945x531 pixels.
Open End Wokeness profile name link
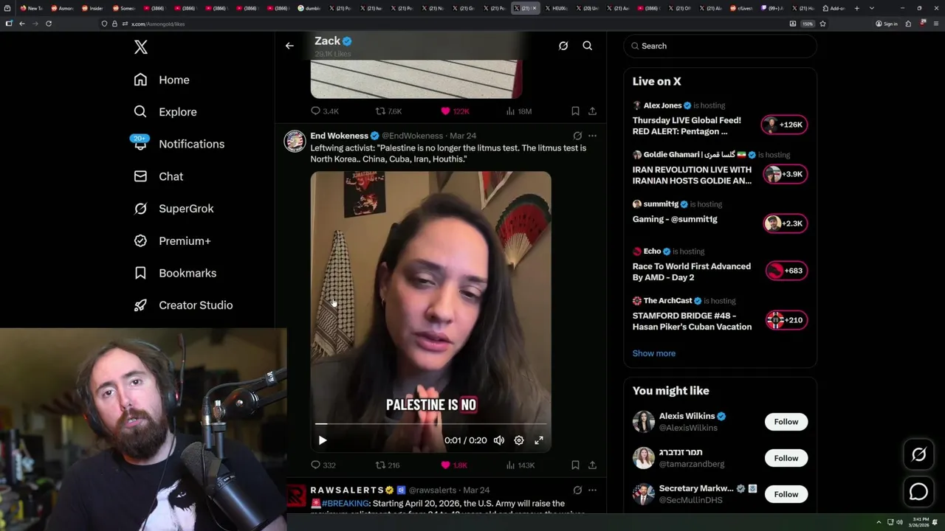tap(339, 136)
